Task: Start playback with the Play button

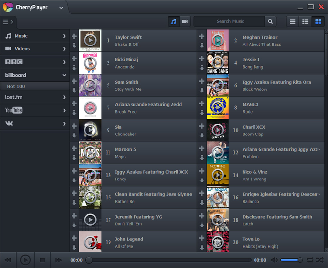Action: [25, 260]
